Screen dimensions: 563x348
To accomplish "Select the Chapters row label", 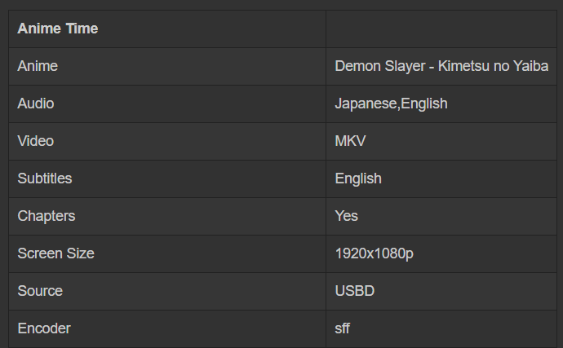I will tap(47, 216).
